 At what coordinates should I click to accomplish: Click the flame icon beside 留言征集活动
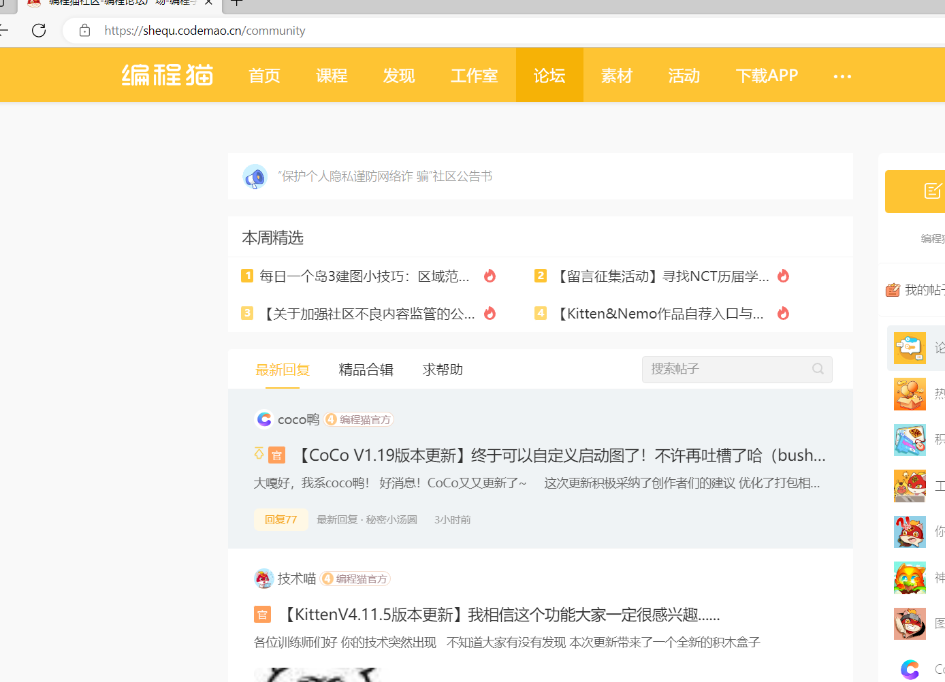[x=783, y=276]
